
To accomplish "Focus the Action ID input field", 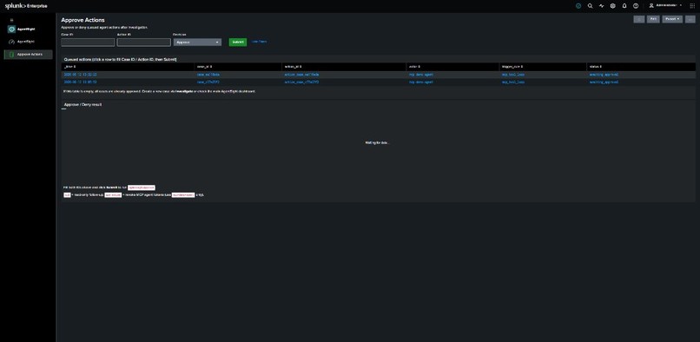I will pyautogui.click(x=144, y=43).
